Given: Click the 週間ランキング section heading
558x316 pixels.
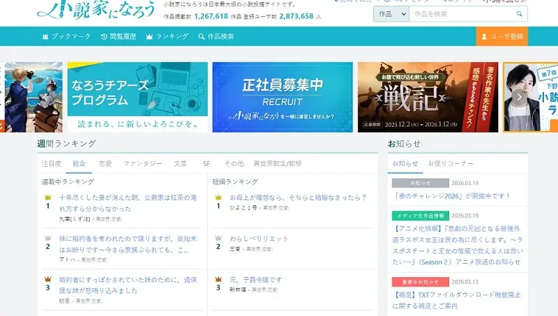Looking at the screenshot, I should [66, 144].
